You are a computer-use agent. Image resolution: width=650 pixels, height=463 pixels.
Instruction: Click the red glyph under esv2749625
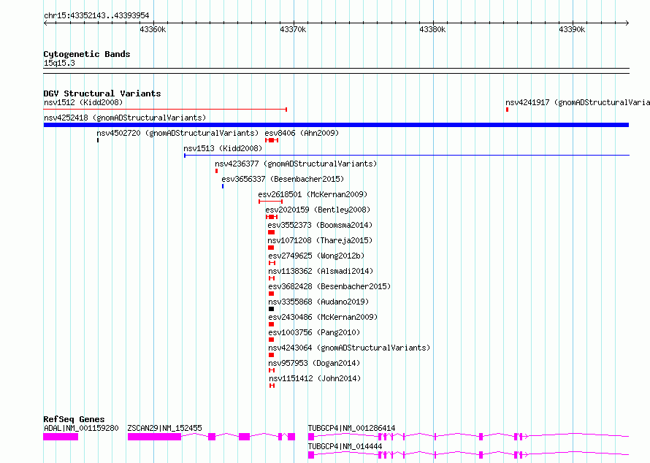tap(272, 263)
